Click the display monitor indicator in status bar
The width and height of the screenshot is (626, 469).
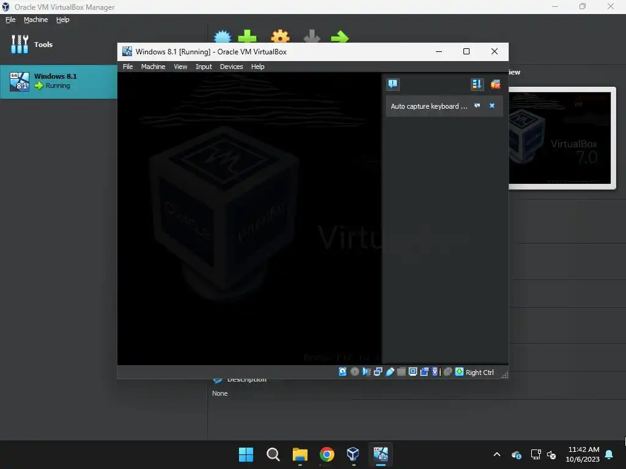[413, 372]
